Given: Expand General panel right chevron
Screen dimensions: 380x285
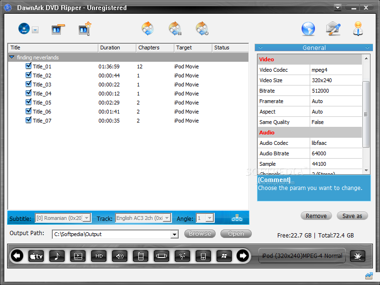Looking at the screenshot, I should click(367, 48).
